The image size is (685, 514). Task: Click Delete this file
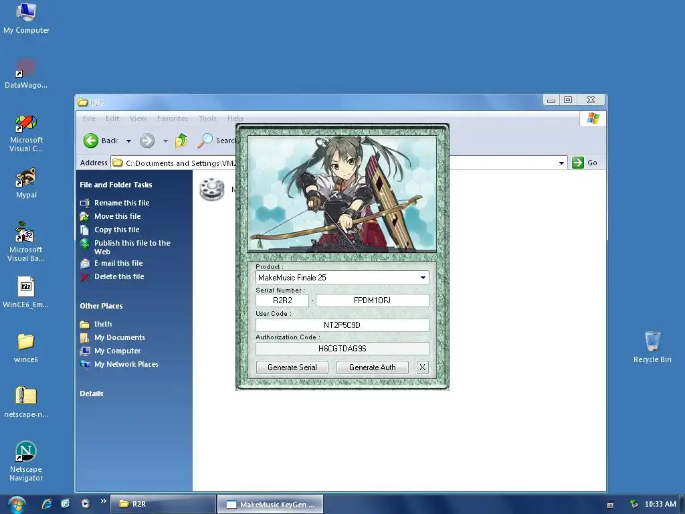(x=119, y=276)
